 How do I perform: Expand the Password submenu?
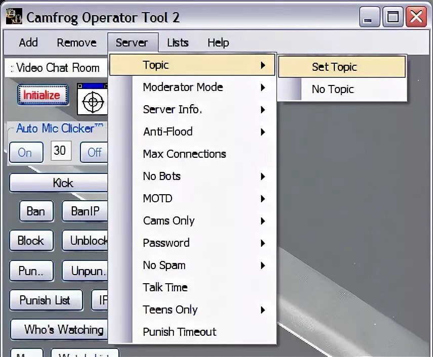coord(192,243)
